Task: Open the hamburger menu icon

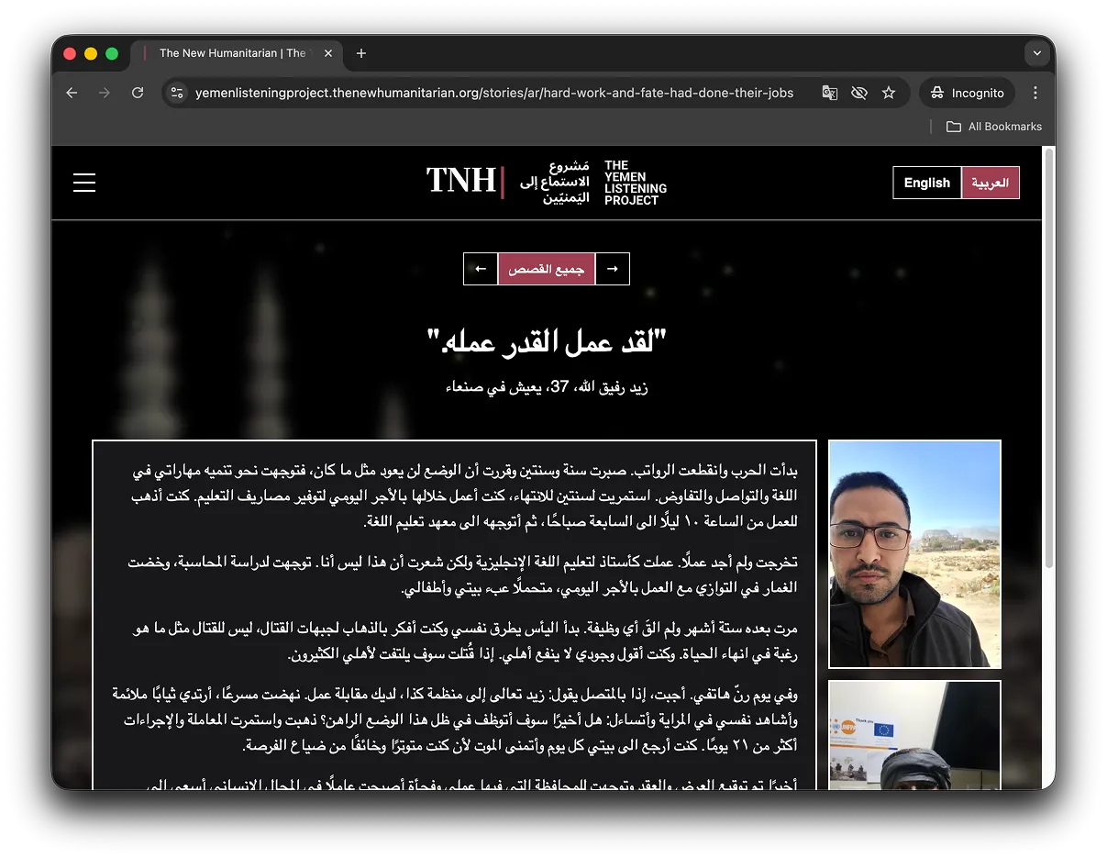Action: coord(84,183)
